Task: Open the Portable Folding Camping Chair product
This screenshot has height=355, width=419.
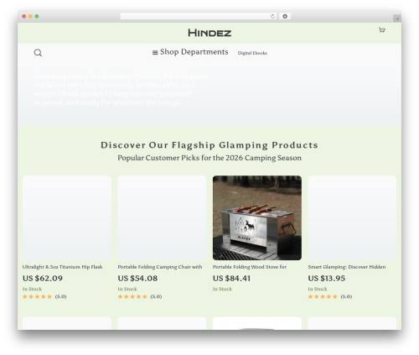Action: point(160,267)
